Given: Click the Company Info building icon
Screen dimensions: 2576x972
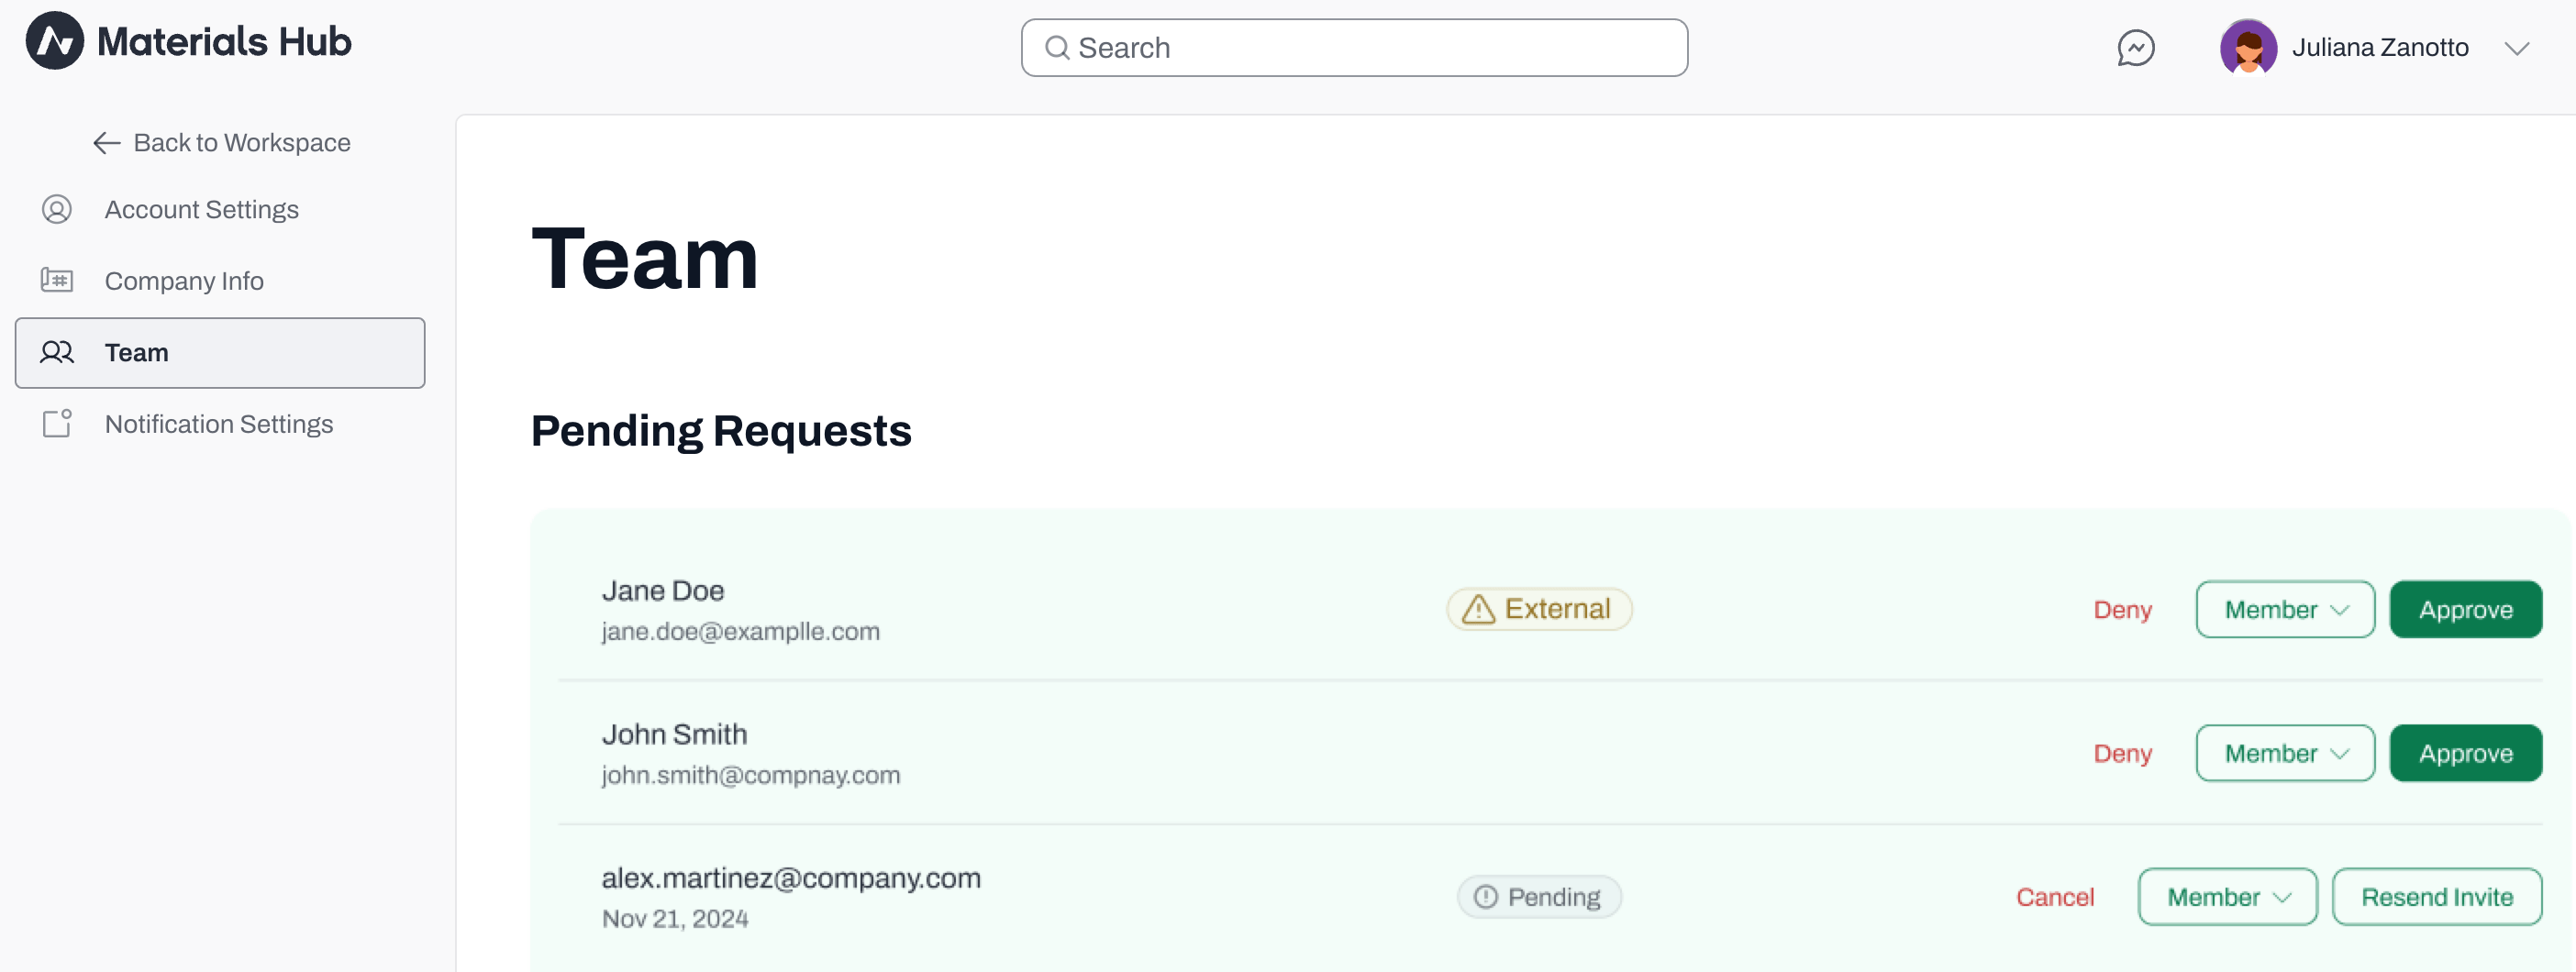Looking at the screenshot, I should [x=57, y=280].
